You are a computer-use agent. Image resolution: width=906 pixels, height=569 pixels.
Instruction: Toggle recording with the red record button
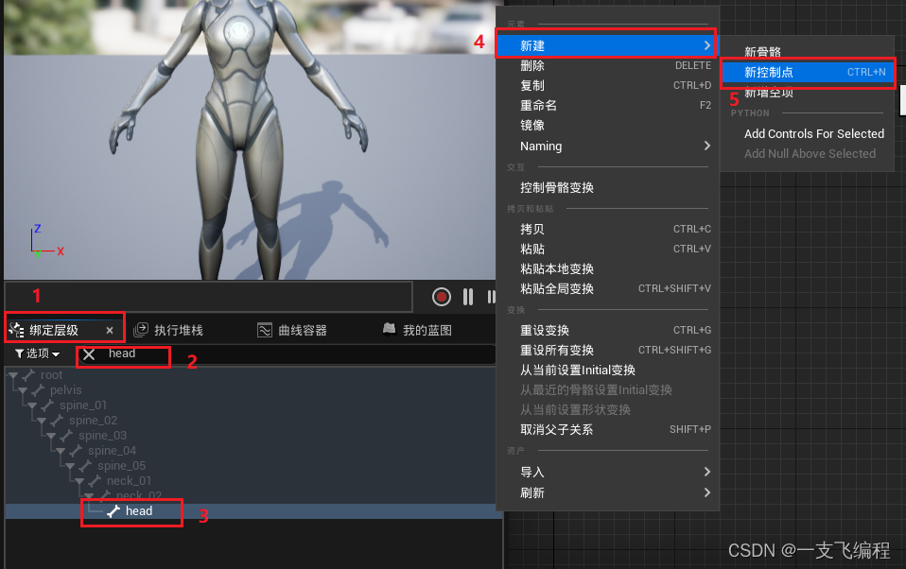click(x=440, y=297)
